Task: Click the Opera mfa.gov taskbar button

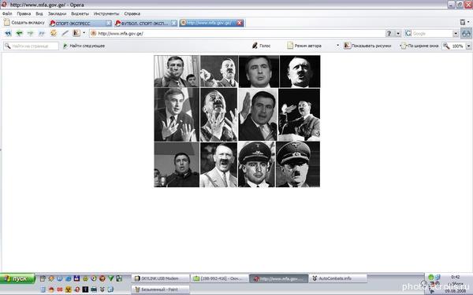Action: 279,278
